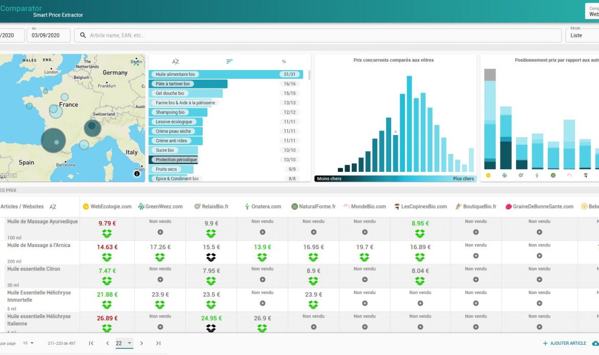This screenshot has width=599, height=355.
Task: Go to next page arrow
Action: pyautogui.click(x=141, y=343)
